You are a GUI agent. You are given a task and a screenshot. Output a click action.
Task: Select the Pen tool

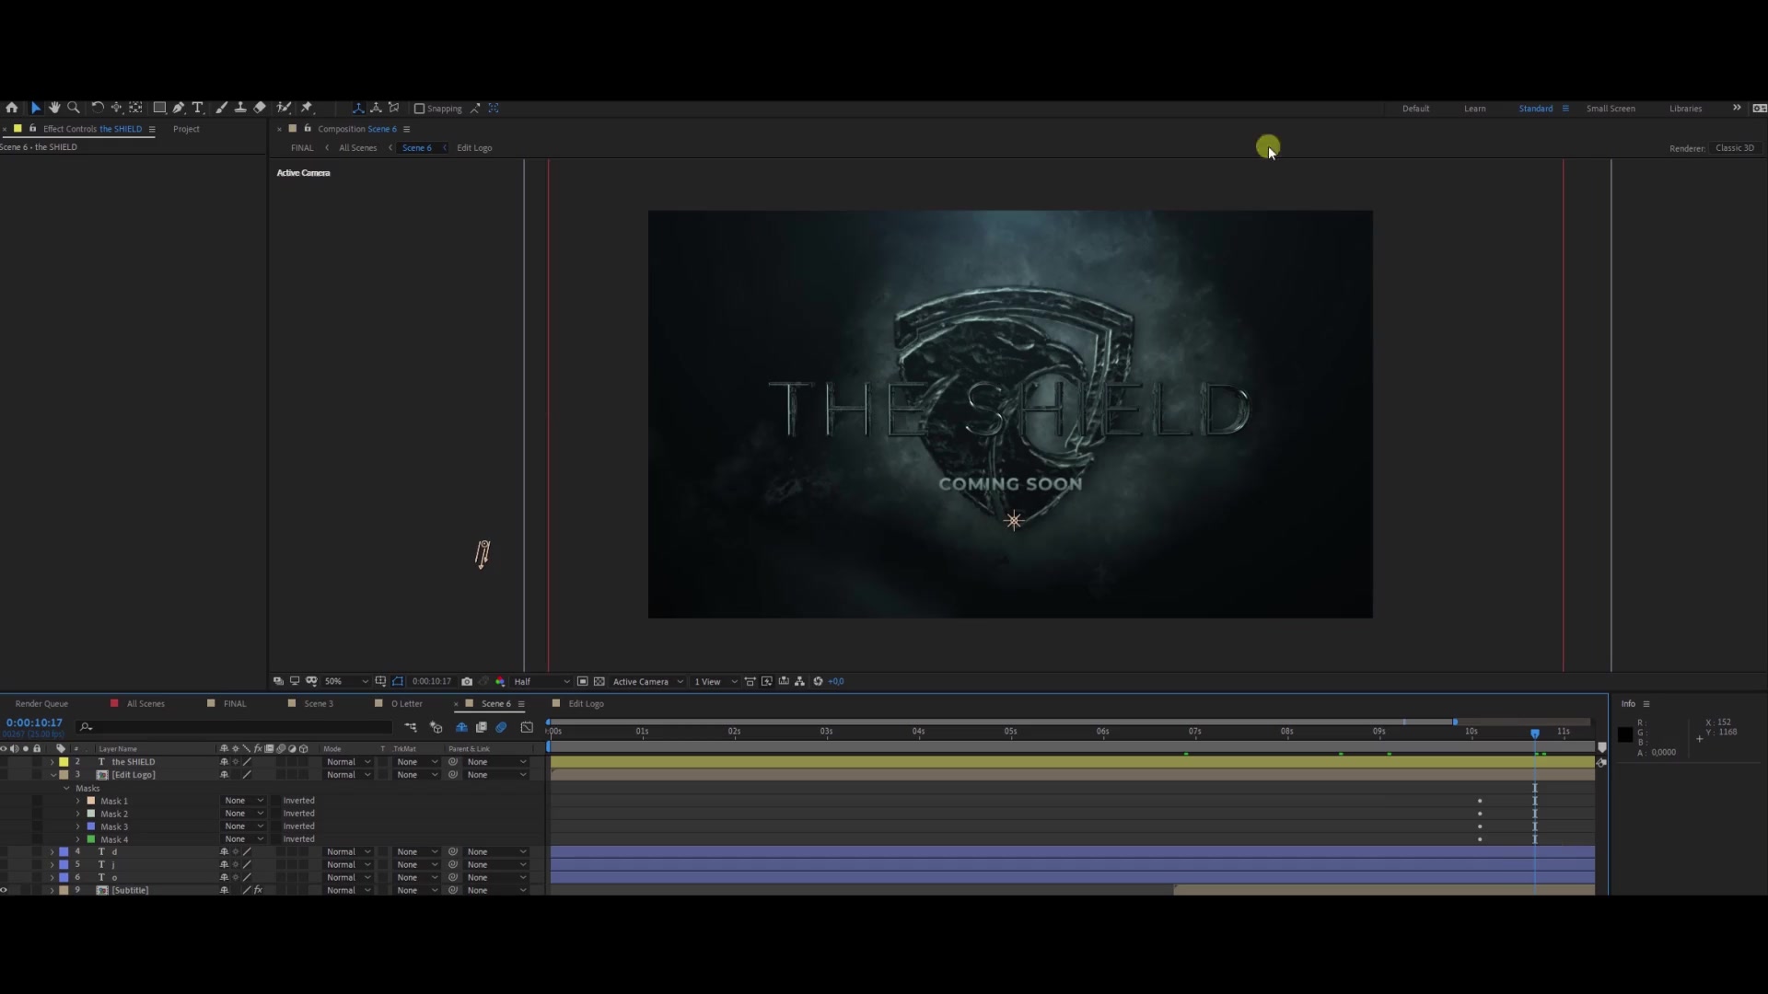pos(179,108)
